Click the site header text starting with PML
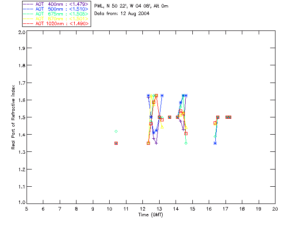The image size is (283, 226). (131, 6)
